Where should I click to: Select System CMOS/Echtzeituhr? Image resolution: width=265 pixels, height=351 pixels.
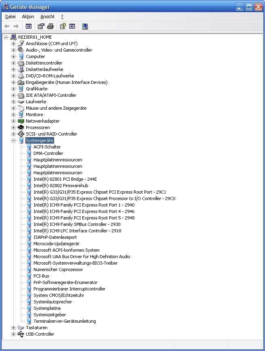[58, 295]
